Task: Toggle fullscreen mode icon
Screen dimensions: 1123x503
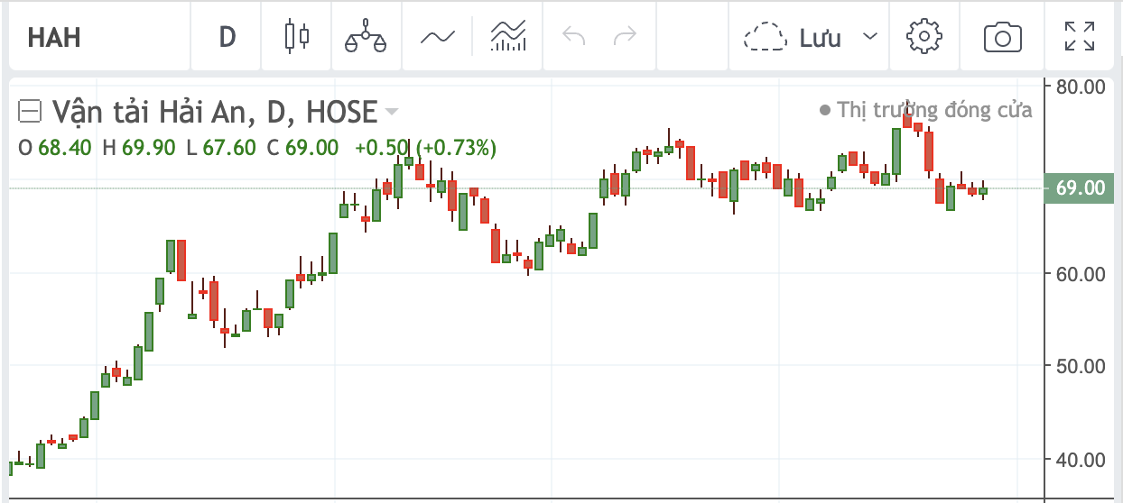Action: (x=1079, y=37)
